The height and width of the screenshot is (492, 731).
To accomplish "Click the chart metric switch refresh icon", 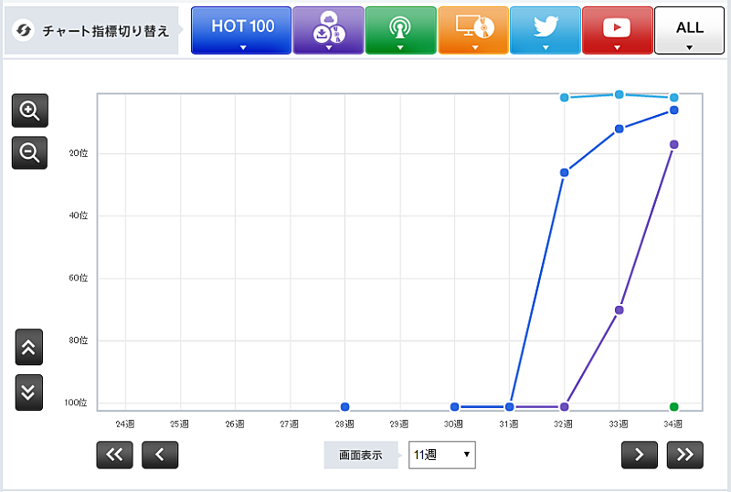I will tap(25, 30).
